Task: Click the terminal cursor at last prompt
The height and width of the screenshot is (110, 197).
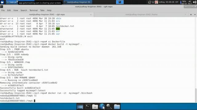Action: 34,101
